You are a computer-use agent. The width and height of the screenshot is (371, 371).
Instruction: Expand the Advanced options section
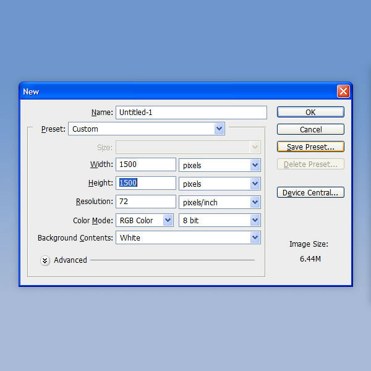[x=45, y=260]
